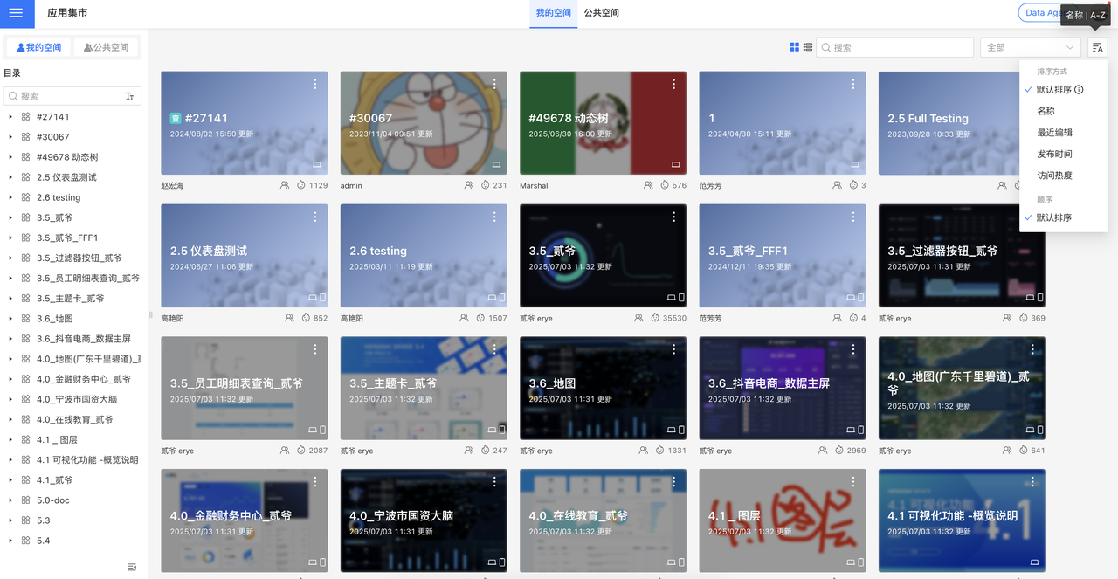The height and width of the screenshot is (579, 1118).
Task: Select 名称 sort method option
Action: (x=1046, y=111)
